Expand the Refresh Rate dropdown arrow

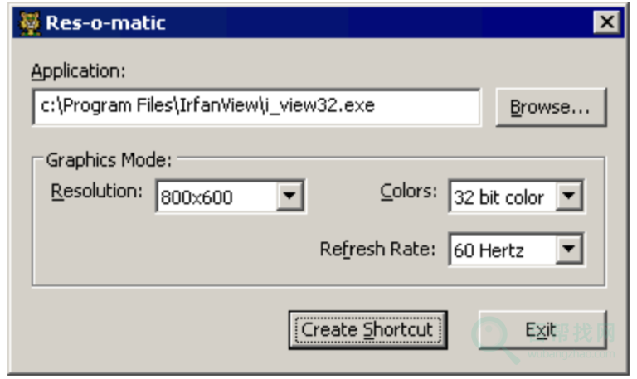coord(568,249)
